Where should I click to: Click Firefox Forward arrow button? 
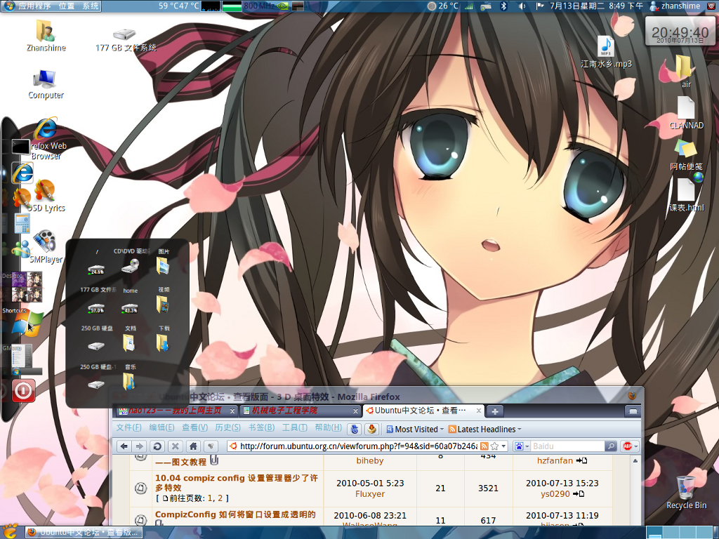coord(140,446)
